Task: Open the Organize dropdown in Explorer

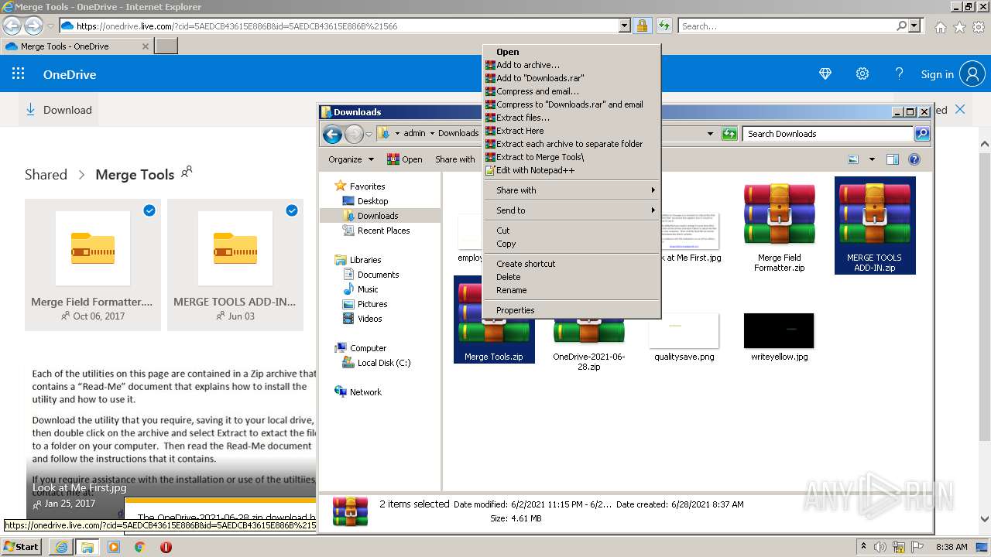Action: pos(351,159)
